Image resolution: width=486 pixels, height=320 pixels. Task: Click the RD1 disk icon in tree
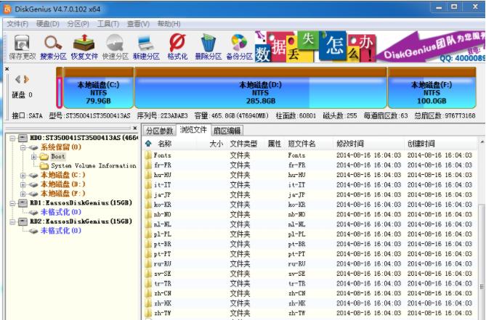click(x=23, y=202)
